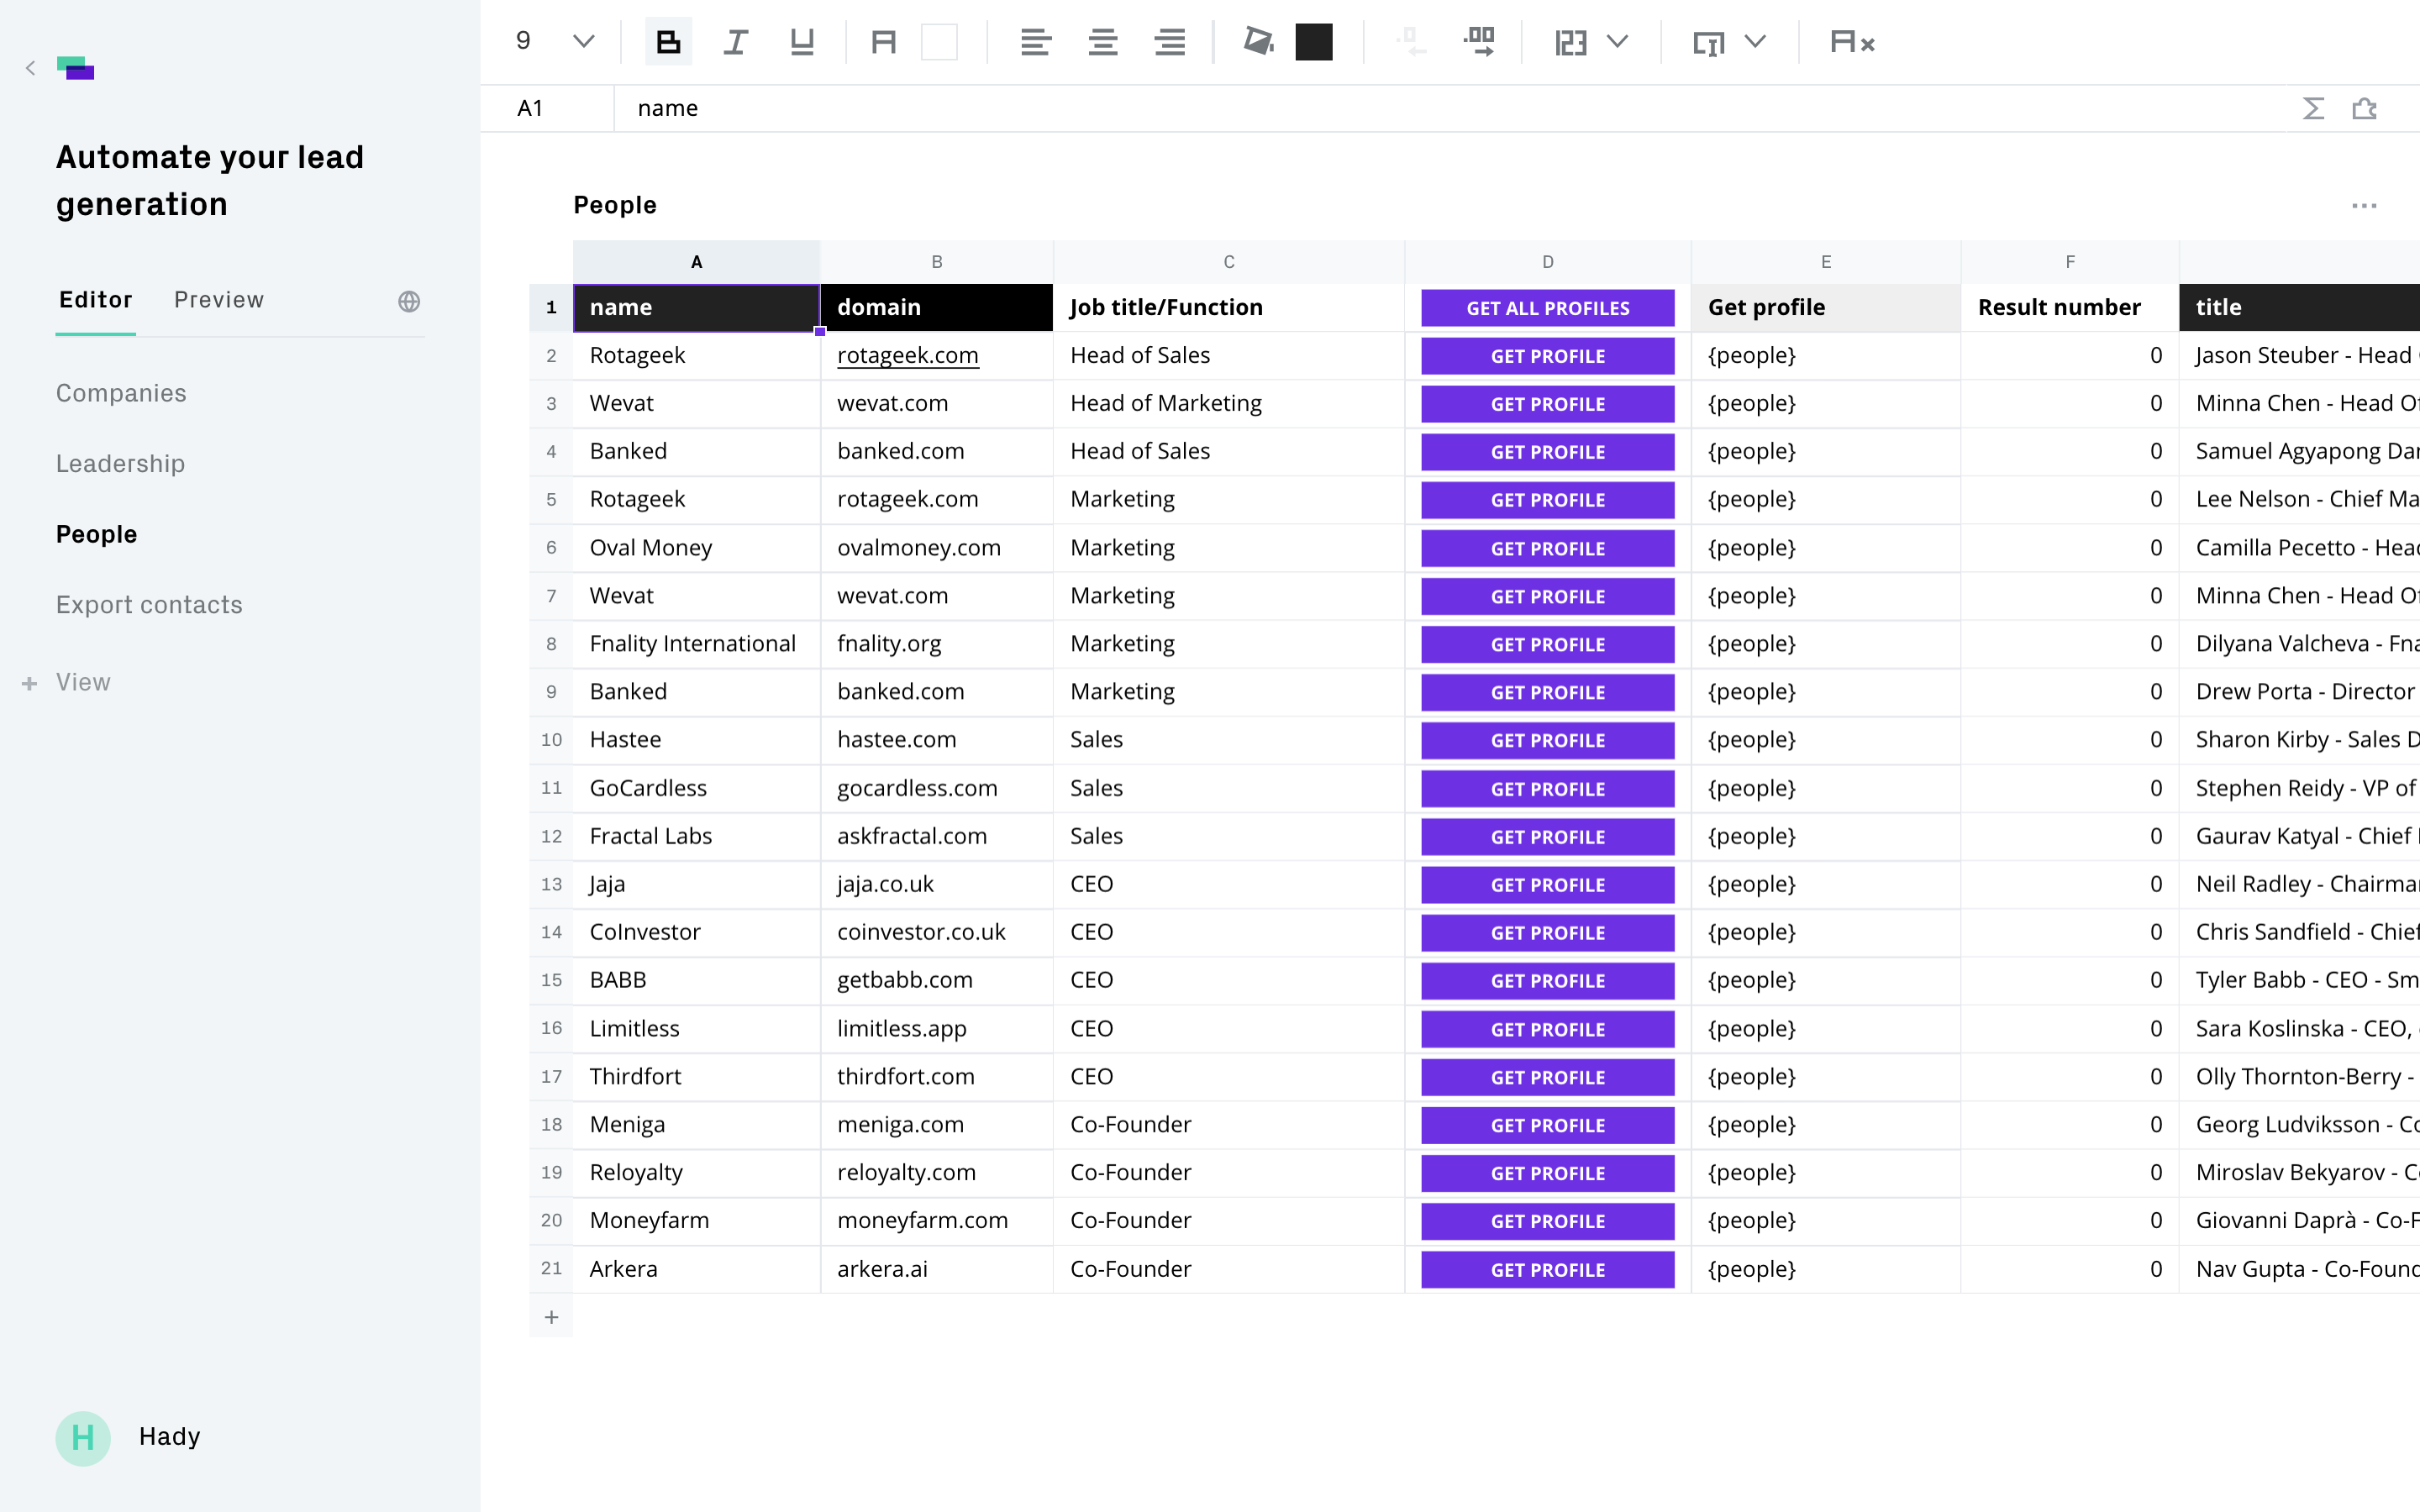Open the Hady user avatar
This screenshot has width=2420, height=1512.
point(83,1438)
